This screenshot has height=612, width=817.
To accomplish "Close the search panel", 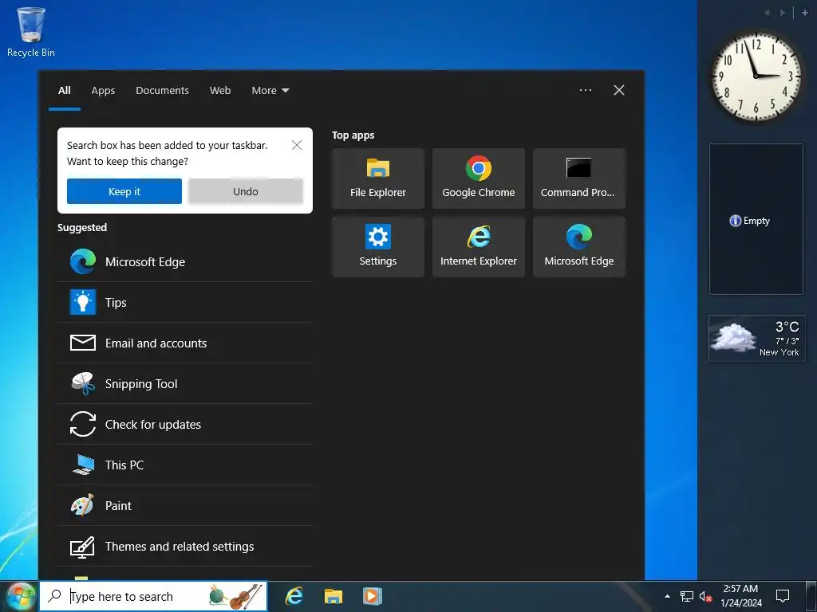I will click(x=619, y=90).
